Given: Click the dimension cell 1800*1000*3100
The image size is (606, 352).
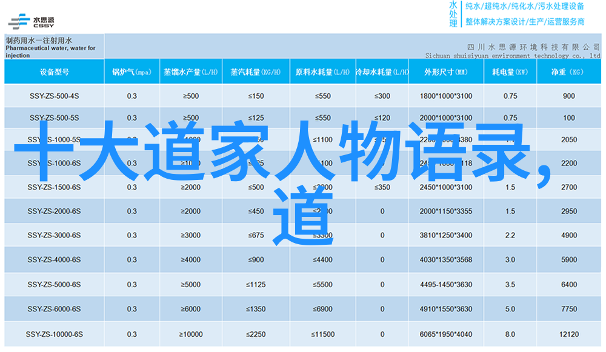Looking at the screenshot, I should coord(446,96).
